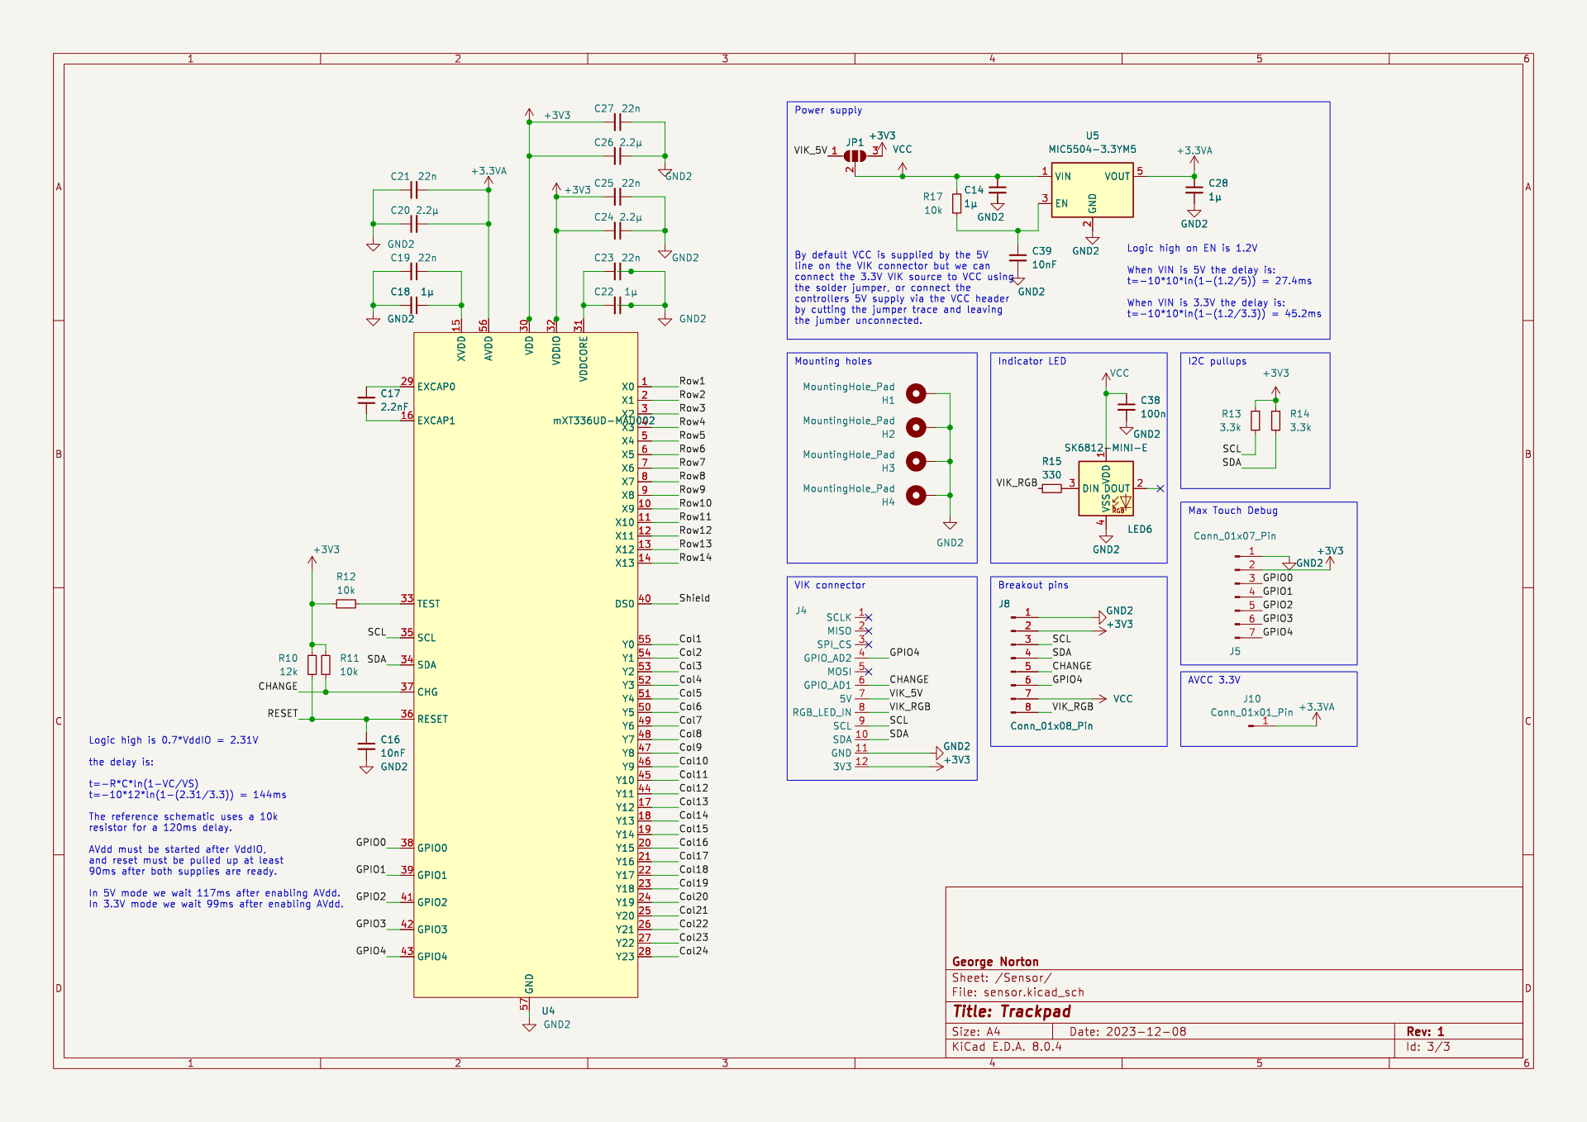Select capacitor C26 2.2µ symbol
This screenshot has width=1587, height=1122.
(x=617, y=155)
